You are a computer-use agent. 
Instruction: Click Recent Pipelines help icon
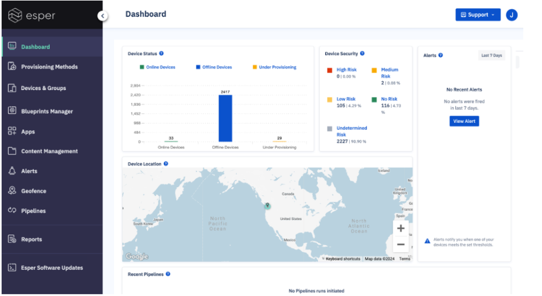pyautogui.click(x=168, y=274)
